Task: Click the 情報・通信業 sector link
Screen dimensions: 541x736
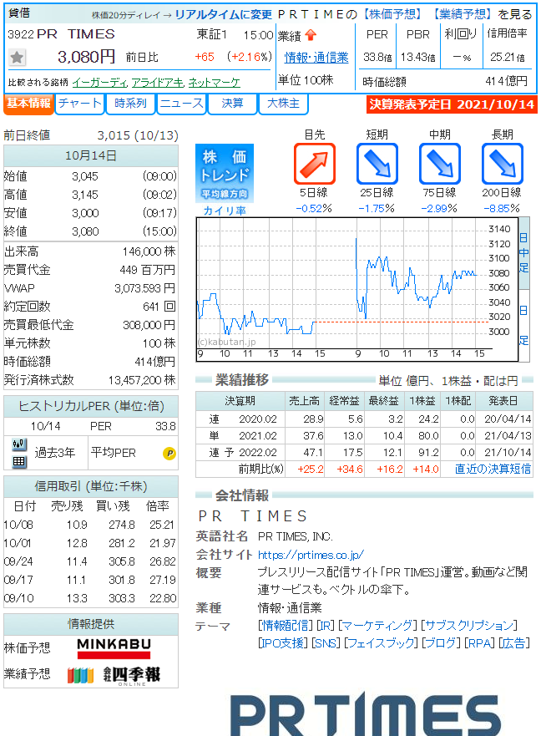Action: pyautogui.click(x=316, y=58)
